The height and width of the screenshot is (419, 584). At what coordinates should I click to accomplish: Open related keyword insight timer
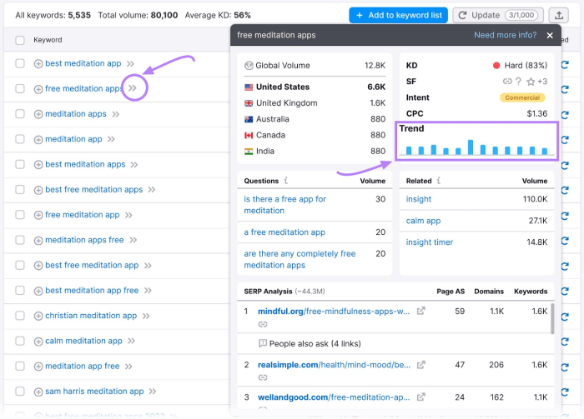(430, 242)
